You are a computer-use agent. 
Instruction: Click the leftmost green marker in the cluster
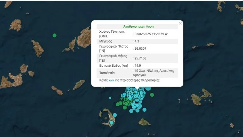point(118,104)
